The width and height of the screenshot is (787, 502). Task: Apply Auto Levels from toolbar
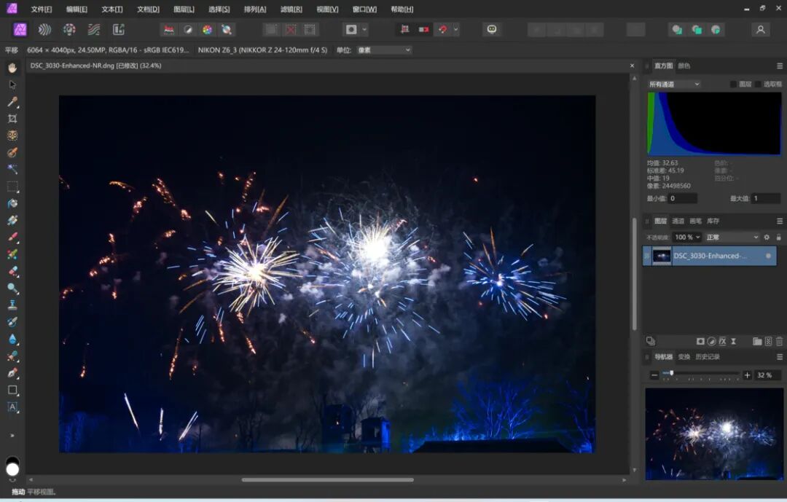[169, 30]
